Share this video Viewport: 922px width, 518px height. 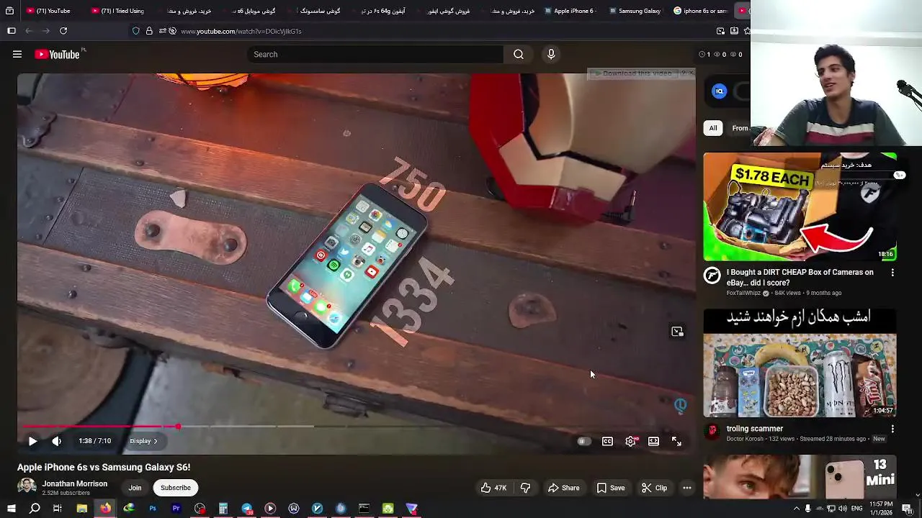(x=563, y=488)
